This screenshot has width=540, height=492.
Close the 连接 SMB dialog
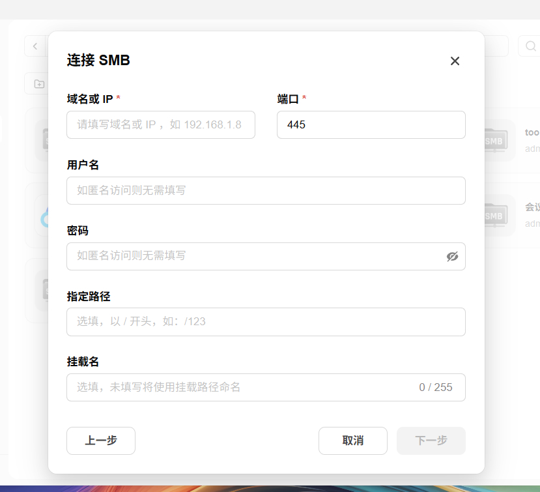click(x=455, y=61)
